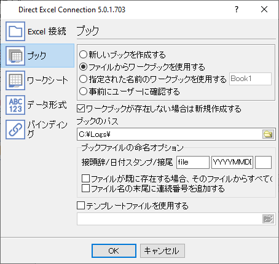
Task: Enable ファイルが既に存在する場合 checkbox
Action: 85,179
